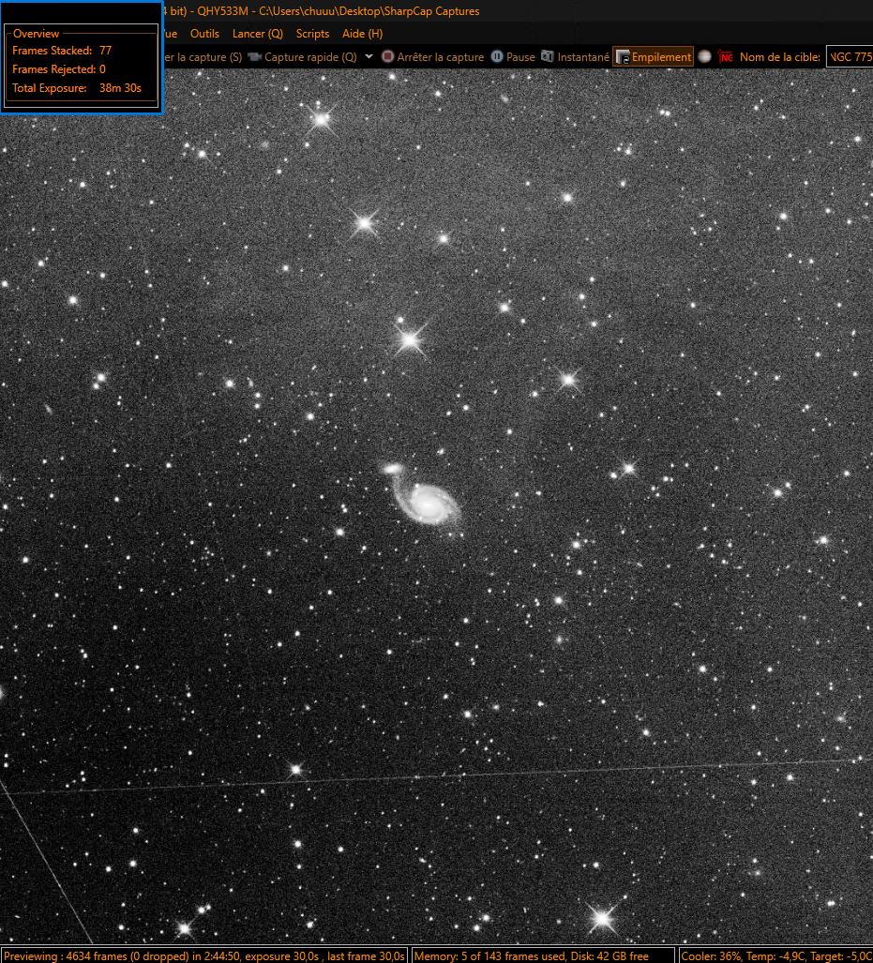Open the Lancer (Q) menu
This screenshot has width=873, height=963.
(258, 34)
